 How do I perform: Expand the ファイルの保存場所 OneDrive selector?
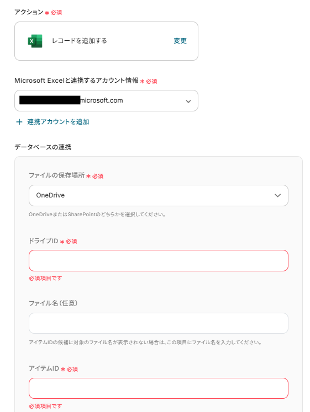click(x=159, y=195)
